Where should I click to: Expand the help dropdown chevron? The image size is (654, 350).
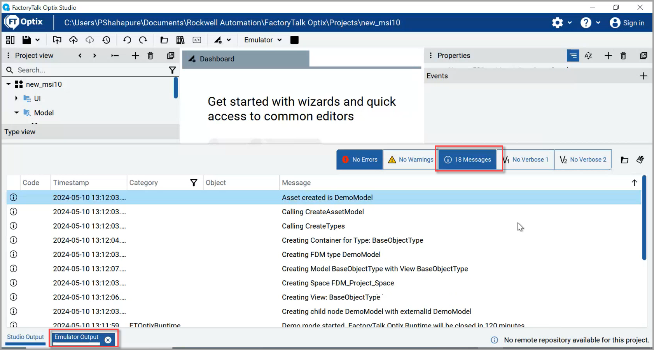pyautogui.click(x=598, y=23)
